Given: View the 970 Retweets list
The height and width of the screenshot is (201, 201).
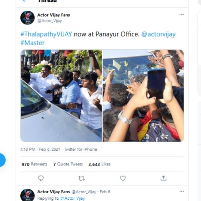Looking at the screenshot, I should (35, 164).
